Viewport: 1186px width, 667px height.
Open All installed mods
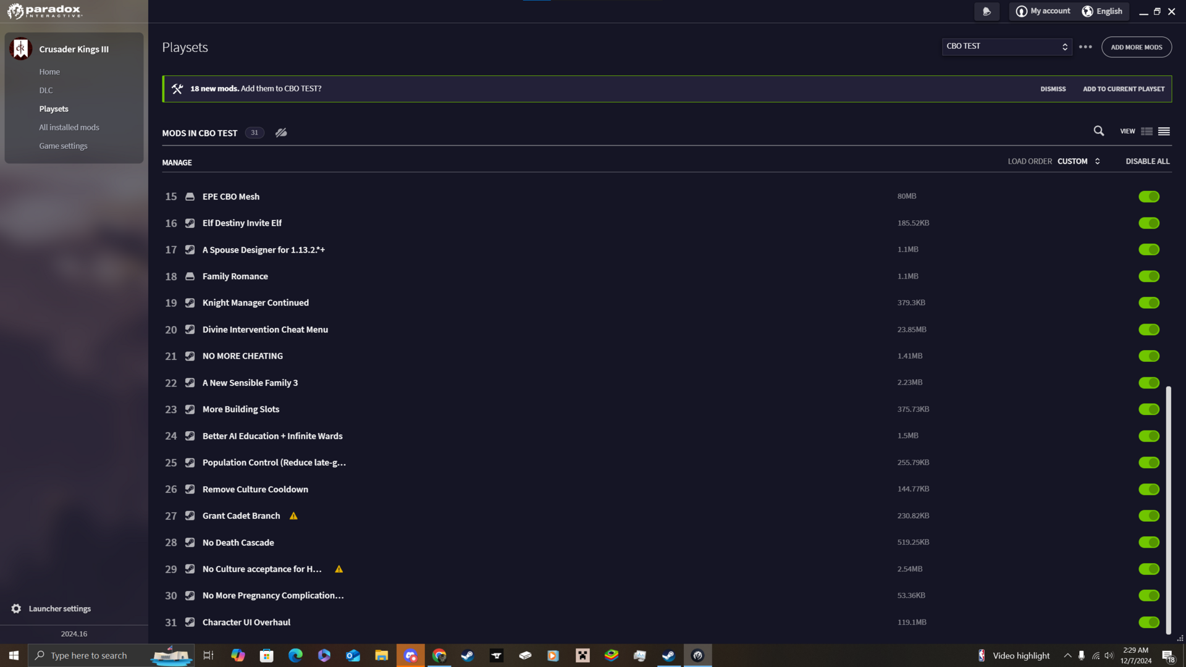(x=69, y=127)
